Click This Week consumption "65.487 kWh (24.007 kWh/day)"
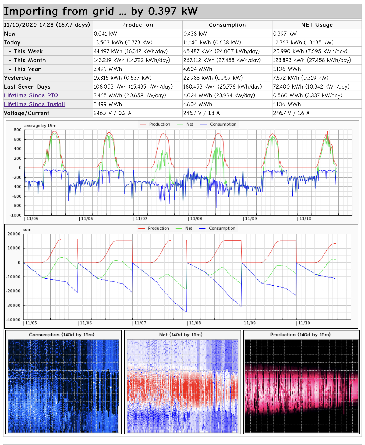Screen dimensions: 365x445 tap(222, 51)
